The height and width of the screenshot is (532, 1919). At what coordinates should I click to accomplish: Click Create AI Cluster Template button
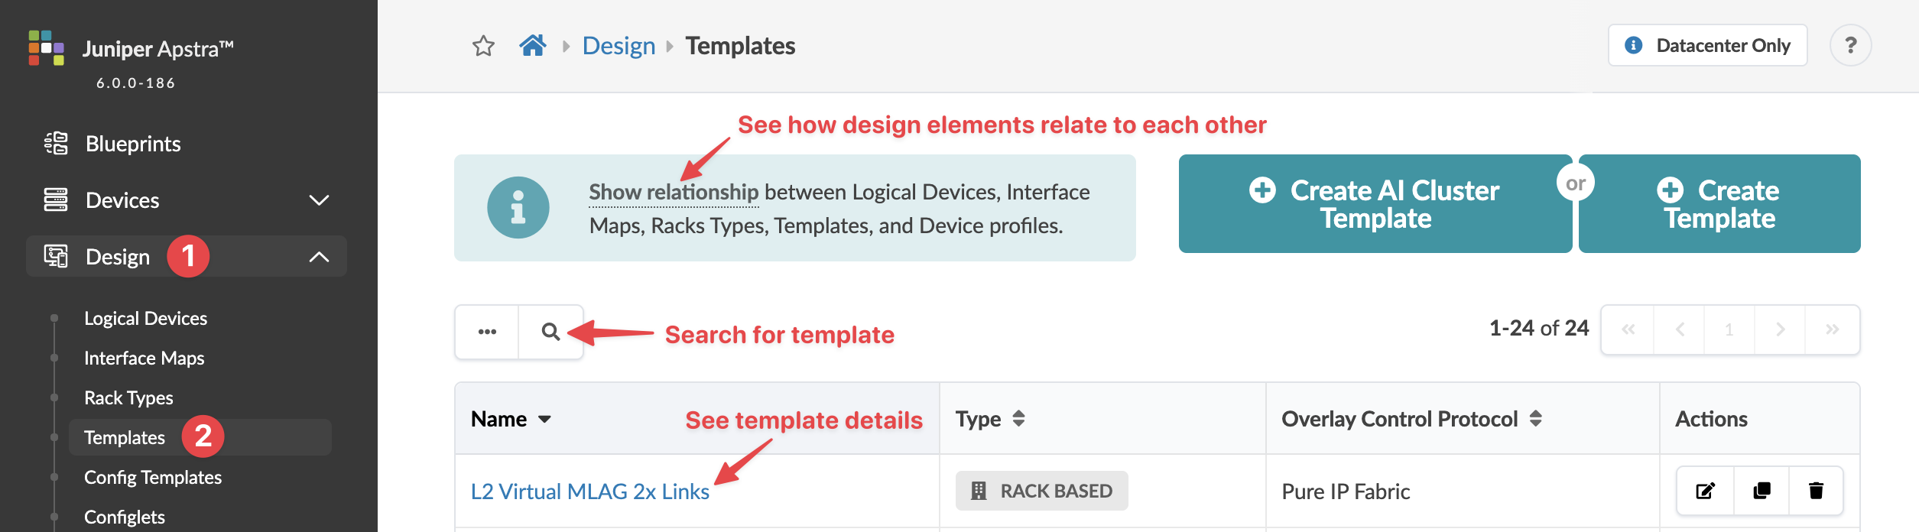[x=1375, y=204]
